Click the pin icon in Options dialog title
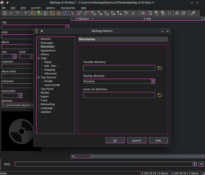205x175 pixels. 41,31
